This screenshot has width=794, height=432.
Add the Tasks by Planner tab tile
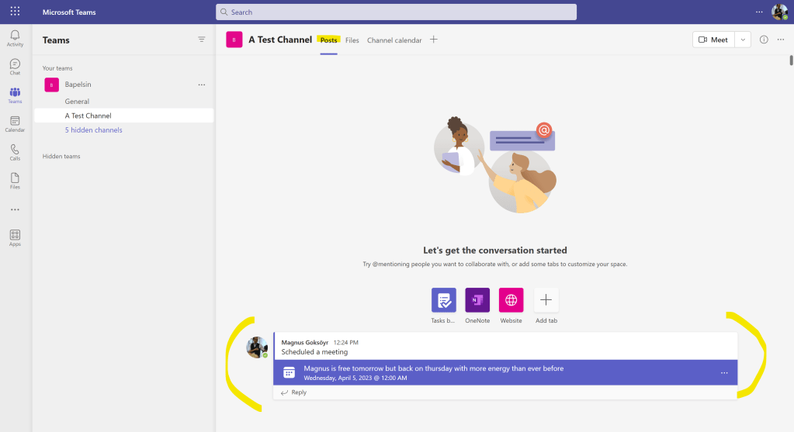click(444, 300)
